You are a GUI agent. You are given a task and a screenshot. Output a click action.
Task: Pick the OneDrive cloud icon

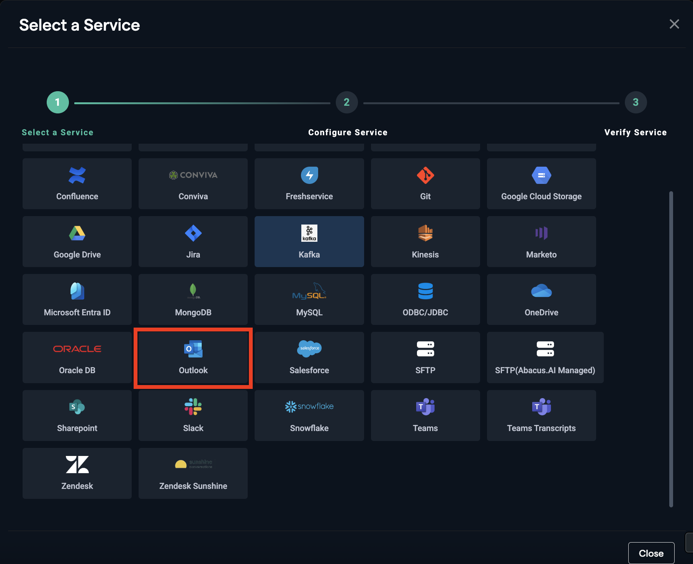[x=541, y=291]
